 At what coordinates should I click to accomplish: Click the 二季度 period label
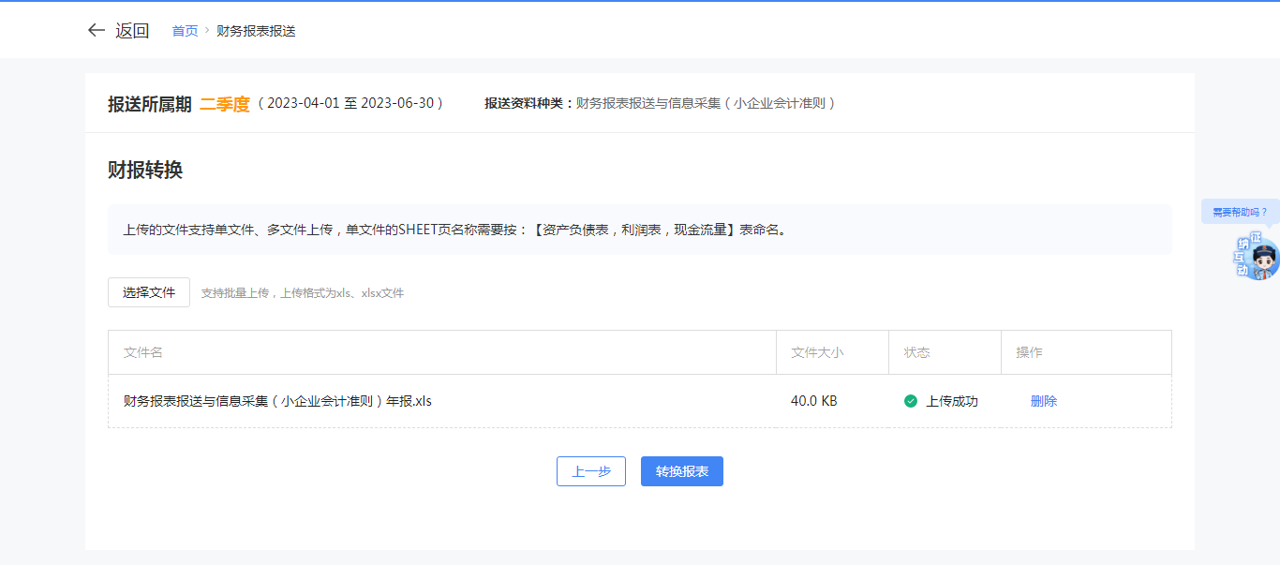click(225, 104)
